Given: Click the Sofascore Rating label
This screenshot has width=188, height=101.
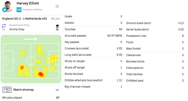Looking at the screenshot, I should coord(32,10).
